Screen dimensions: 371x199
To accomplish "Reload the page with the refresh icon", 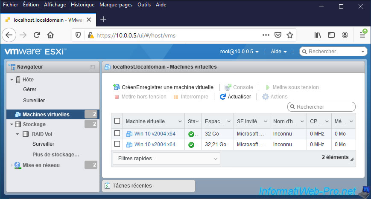I will [x=37, y=35].
